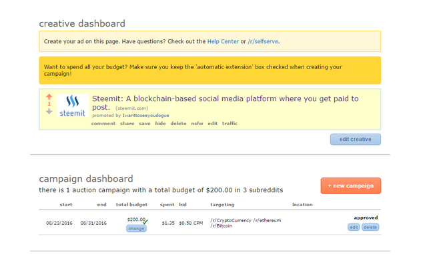The width and height of the screenshot is (427, 270).
Task: Visit the /r/selfserve link
Action: point(263,41)
